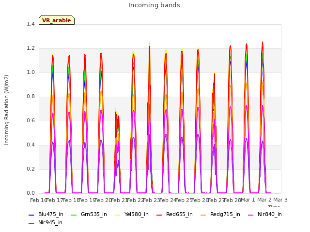310x232 pixels.
Task: Click the 1.4 y-axis tick label
Action: click(31, 24)
